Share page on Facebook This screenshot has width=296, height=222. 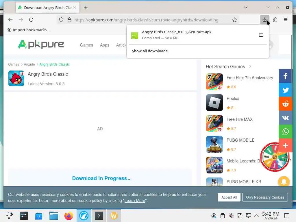pyautogui.click(x=285, y=76)
